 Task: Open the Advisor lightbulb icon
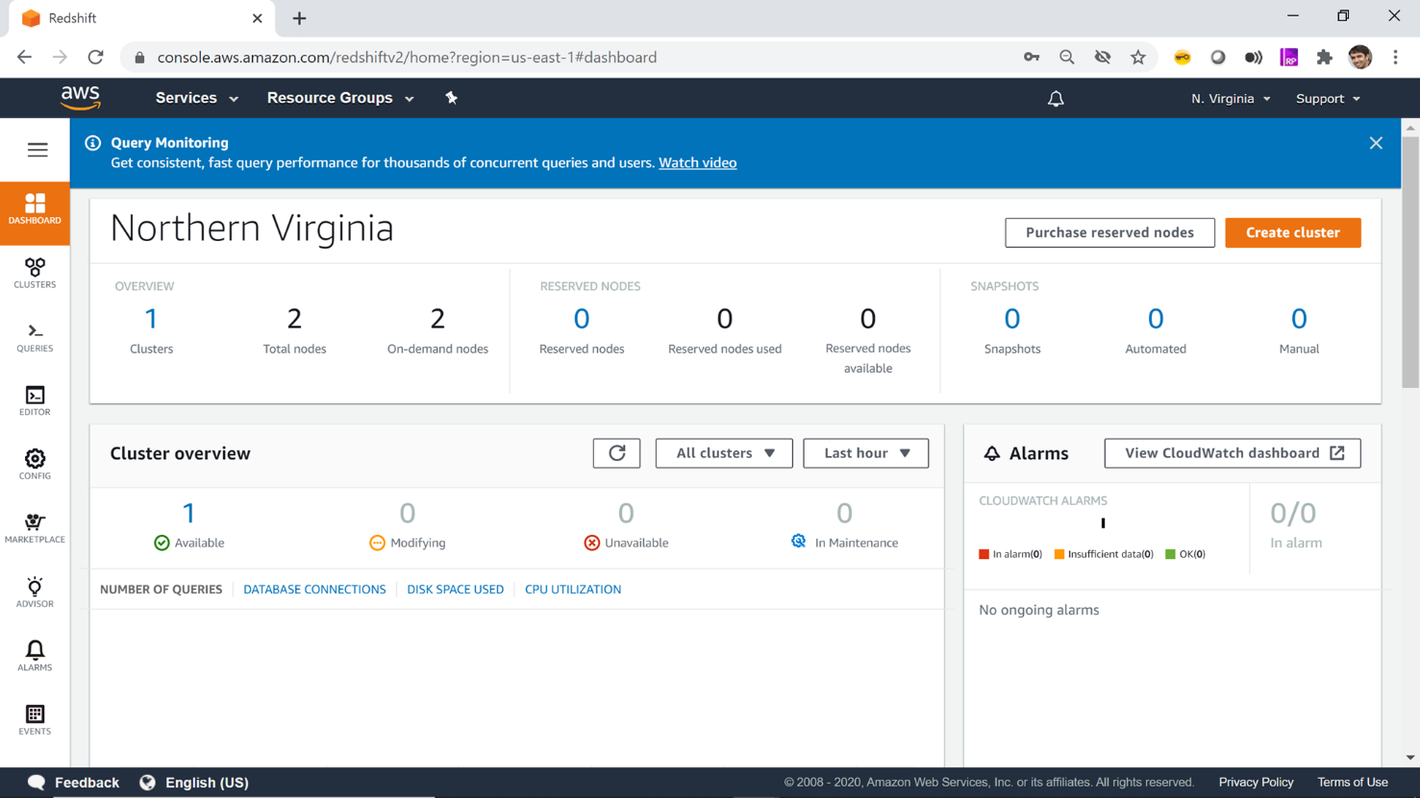tap(35, 592)
